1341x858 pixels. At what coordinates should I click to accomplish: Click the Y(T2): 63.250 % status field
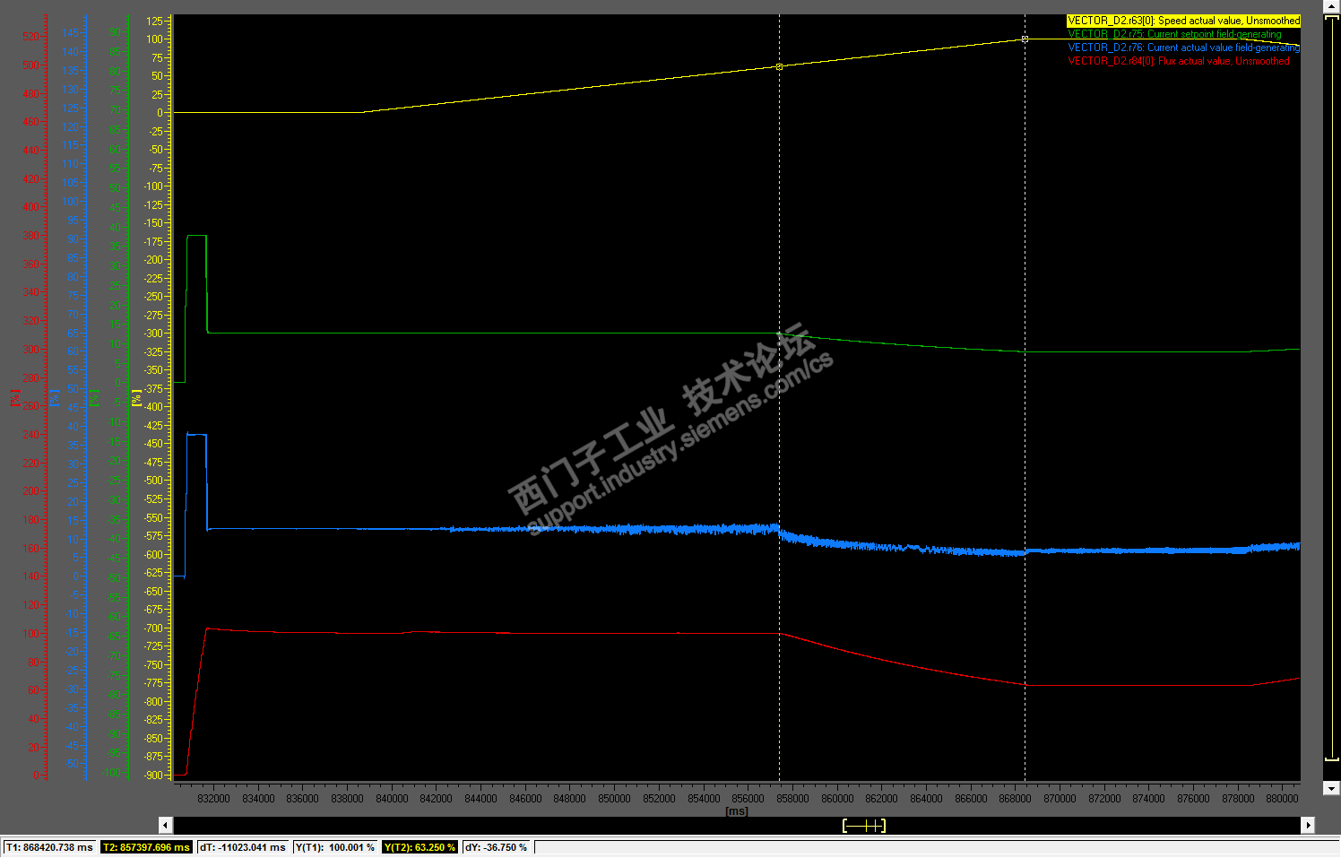pos(420,847)
